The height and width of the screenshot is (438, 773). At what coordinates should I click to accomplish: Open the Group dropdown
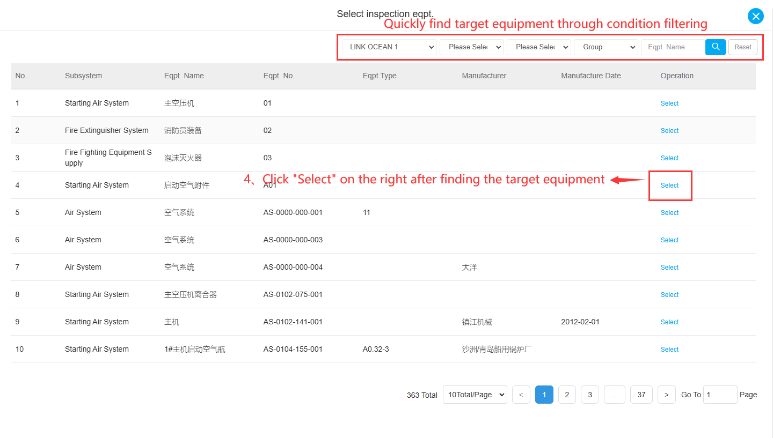tap(606, 47)
